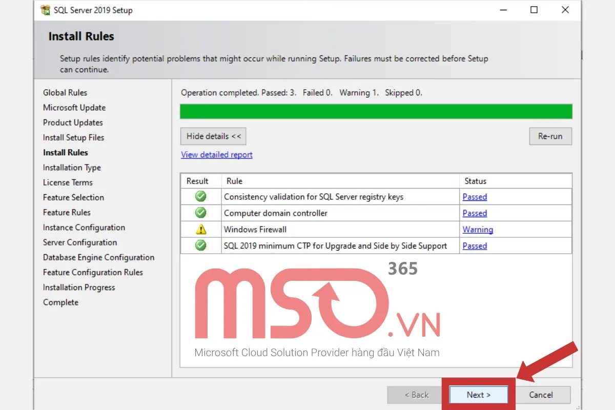615x410 pixels.
Task: Open the View detailed report link
Action: click(216, 155)
